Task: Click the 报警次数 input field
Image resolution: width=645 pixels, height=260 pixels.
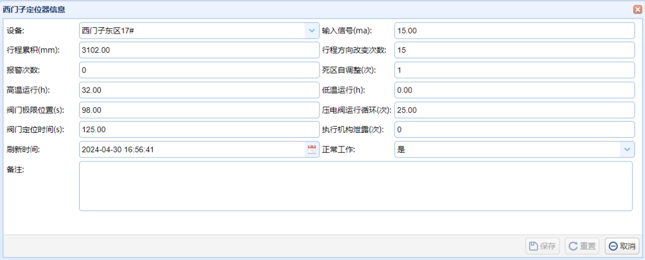Action: (x=199, y=70)
